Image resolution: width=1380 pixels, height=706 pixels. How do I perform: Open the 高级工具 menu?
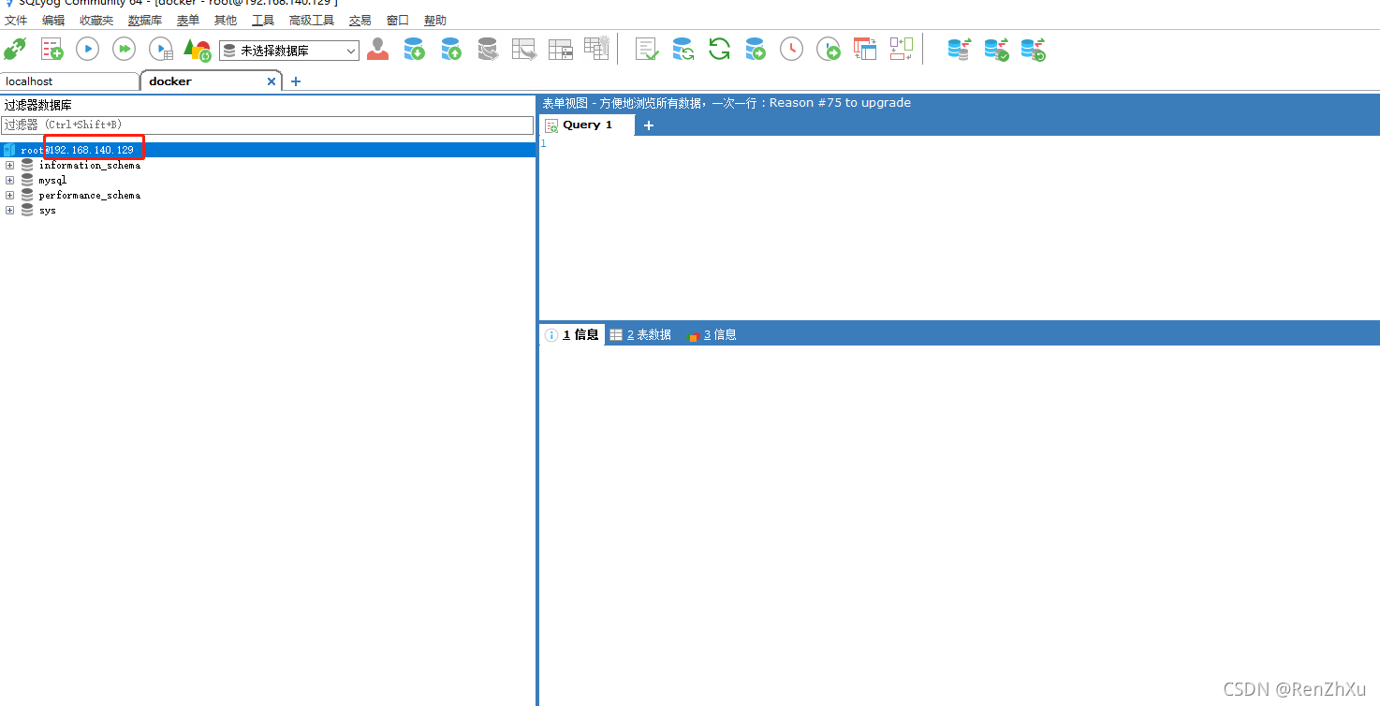tap(312, 20)
